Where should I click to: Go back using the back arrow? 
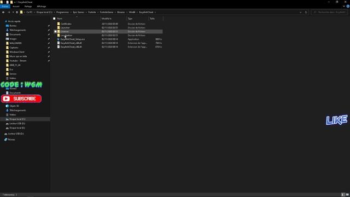click(3, 12)
